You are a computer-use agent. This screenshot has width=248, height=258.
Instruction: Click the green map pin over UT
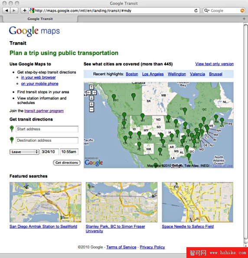click(139, 134)
